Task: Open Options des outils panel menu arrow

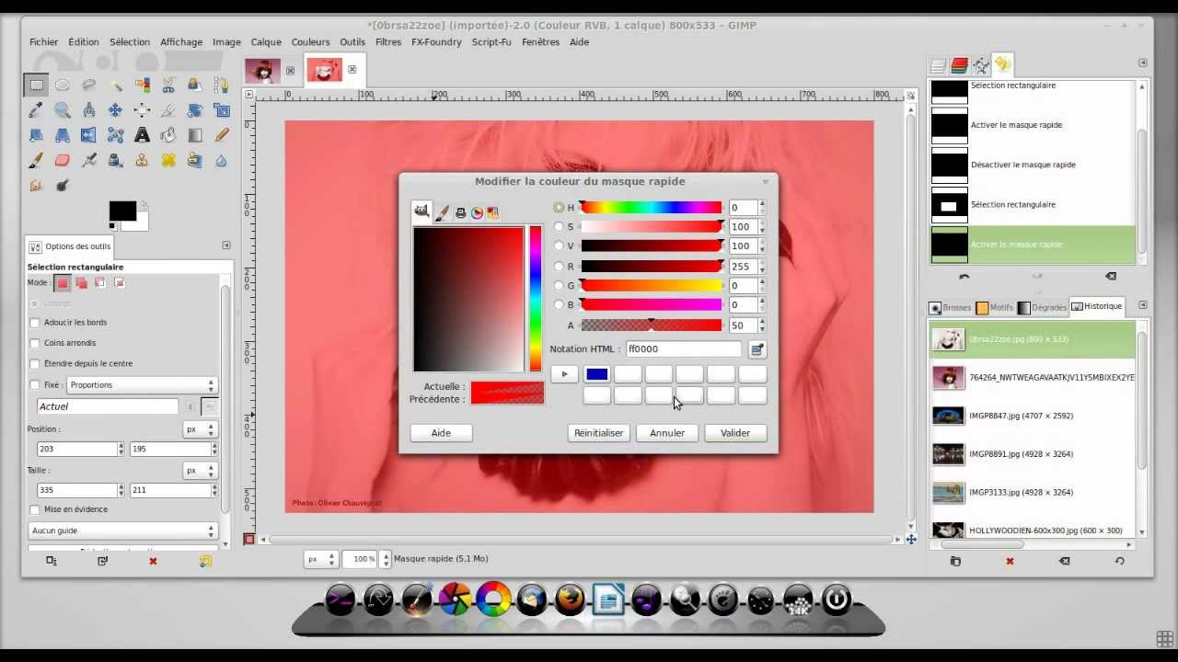Action: click(x=226, y=245)
